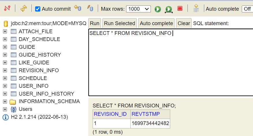Click the Run Selected button
This screenshot has width=253, height=136.
point(119,23)
